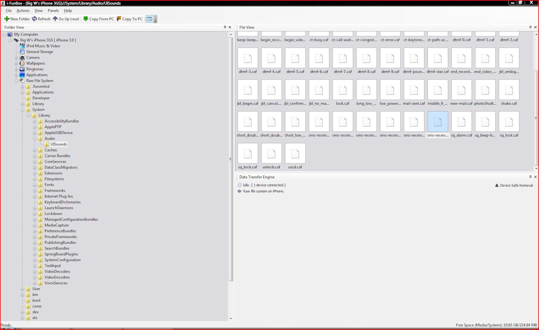Image resolution: width=539 pixels, height=330 pixels.
Task: Collapse the Raw File System node
Action: point(16,81)
